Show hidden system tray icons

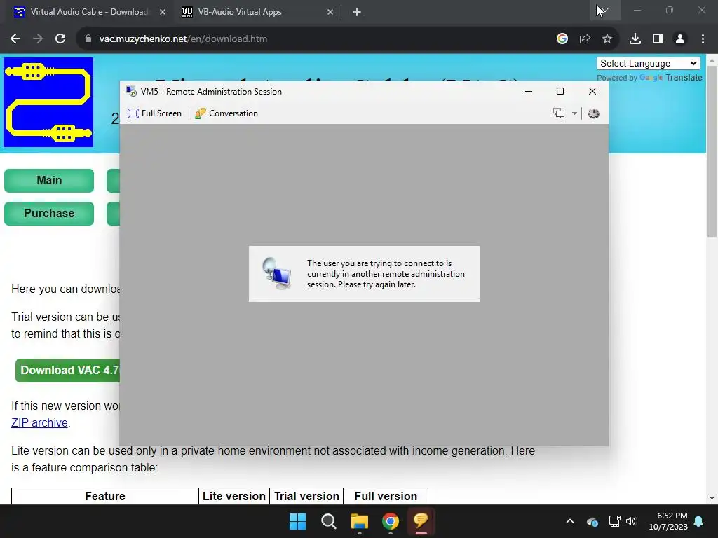[569, 521]
